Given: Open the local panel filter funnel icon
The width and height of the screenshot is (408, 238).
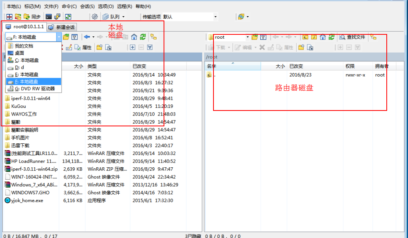Looking at the screenshot, I should [x=75, y=37].
